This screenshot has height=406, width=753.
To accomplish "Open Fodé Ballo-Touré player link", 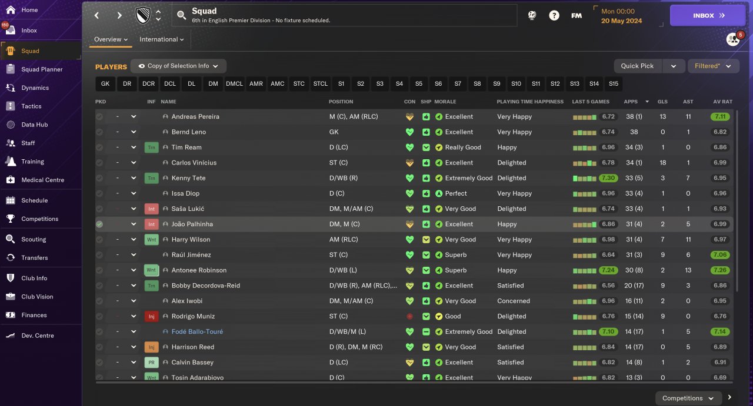I will click(197, 331).
